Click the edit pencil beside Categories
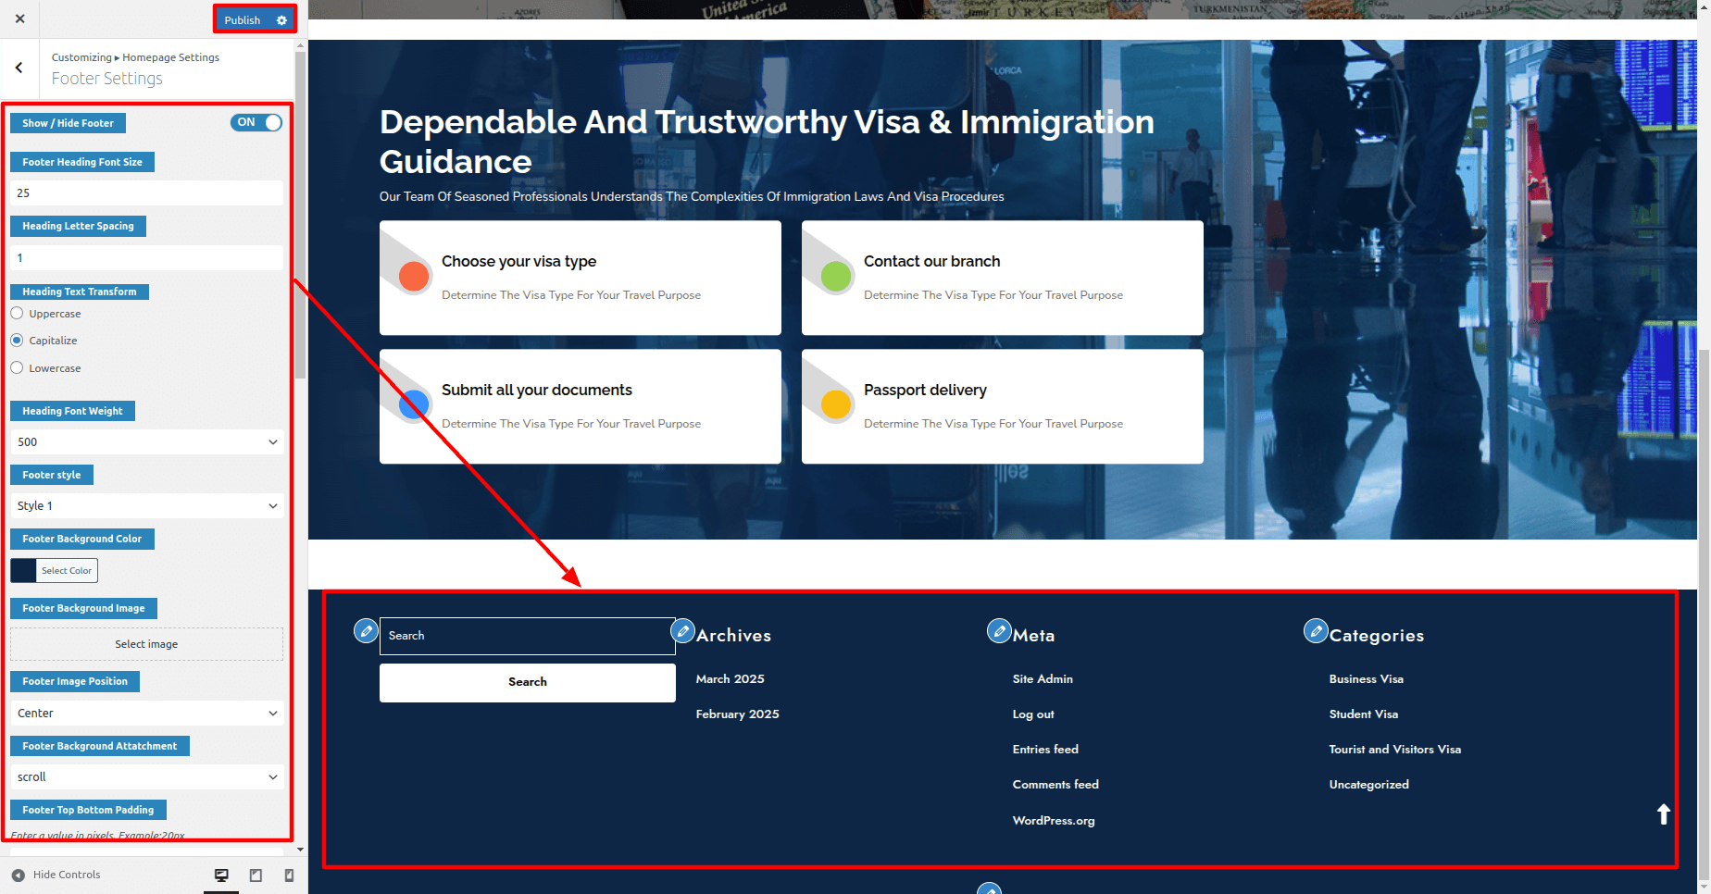Viewport: 1711px width, 894px height. click(1316, 631)
